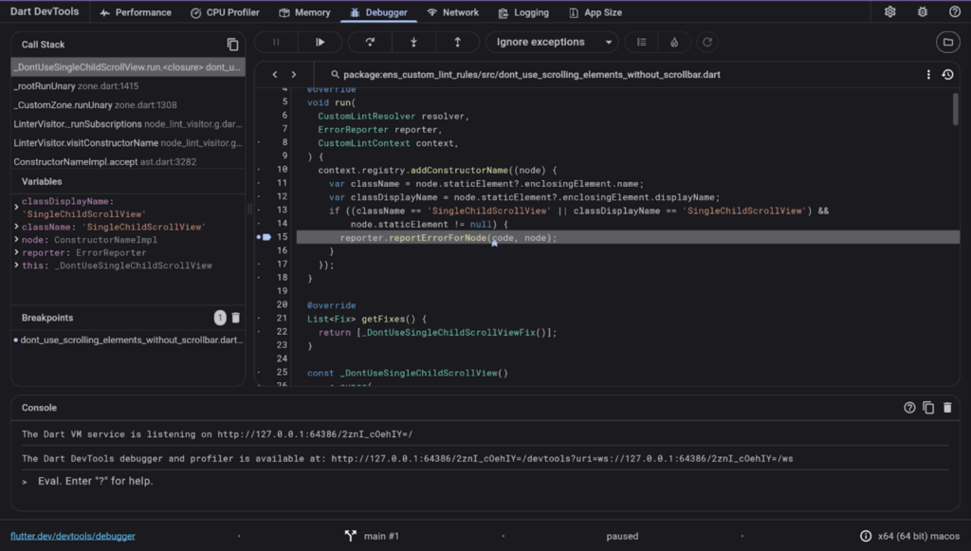Screen dimensions: 971x551
Task: Toggle breakpoint in gutter at line 21
Action: click(261, 319)
